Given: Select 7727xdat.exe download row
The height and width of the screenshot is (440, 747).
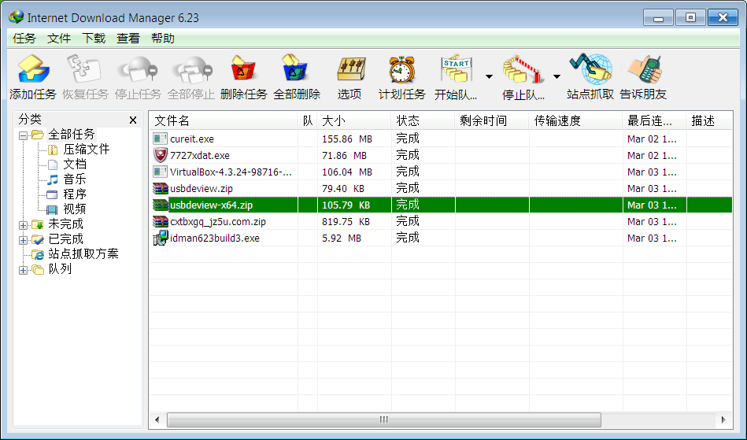Looking at the screenshot, I should click(441, 156).
